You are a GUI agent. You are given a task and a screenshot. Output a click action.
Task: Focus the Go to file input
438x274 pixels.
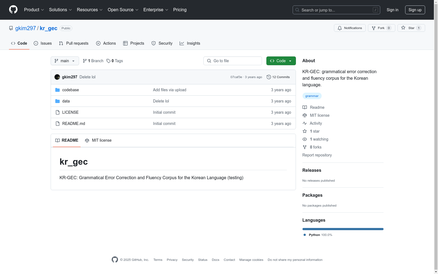point(233,61)
